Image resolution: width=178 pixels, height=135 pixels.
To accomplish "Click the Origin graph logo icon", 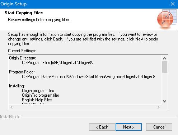I will tap(167, 19).
